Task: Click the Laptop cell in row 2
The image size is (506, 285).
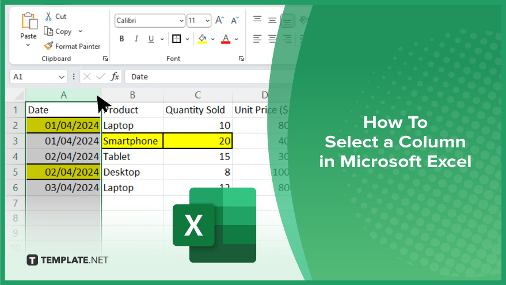Action: click(132, 126)
